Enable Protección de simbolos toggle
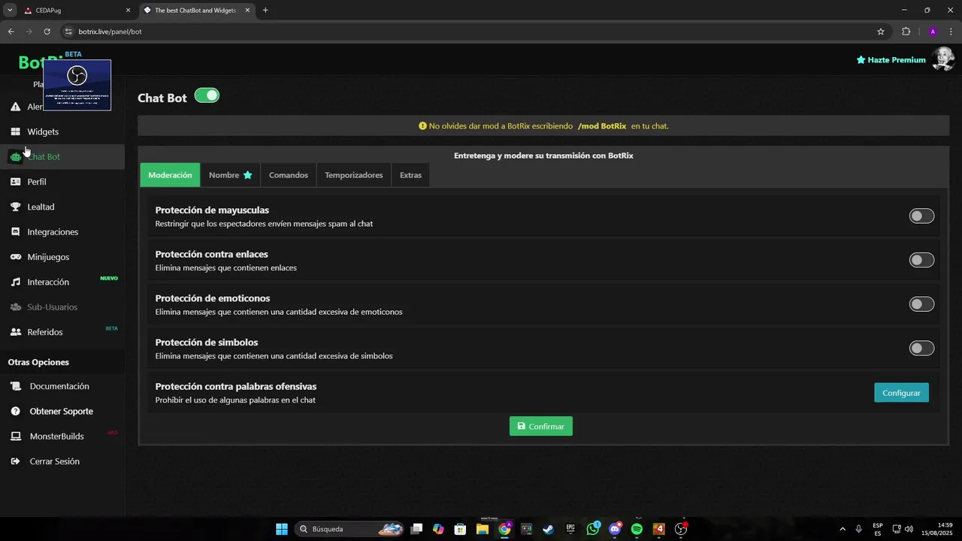Screen dimensions: 962x541 (921, 349)
